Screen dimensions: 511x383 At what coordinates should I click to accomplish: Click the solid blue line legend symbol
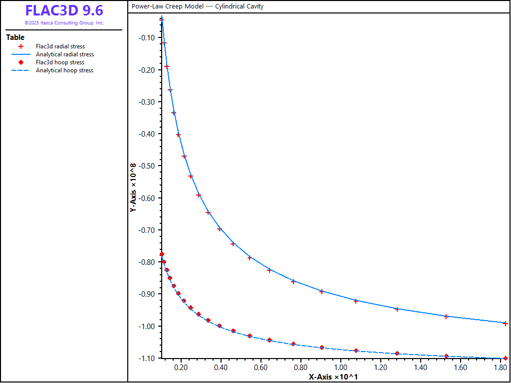tap(21, 54)
